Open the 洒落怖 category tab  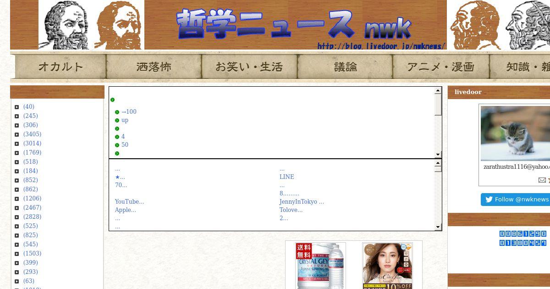click(154, 67)
